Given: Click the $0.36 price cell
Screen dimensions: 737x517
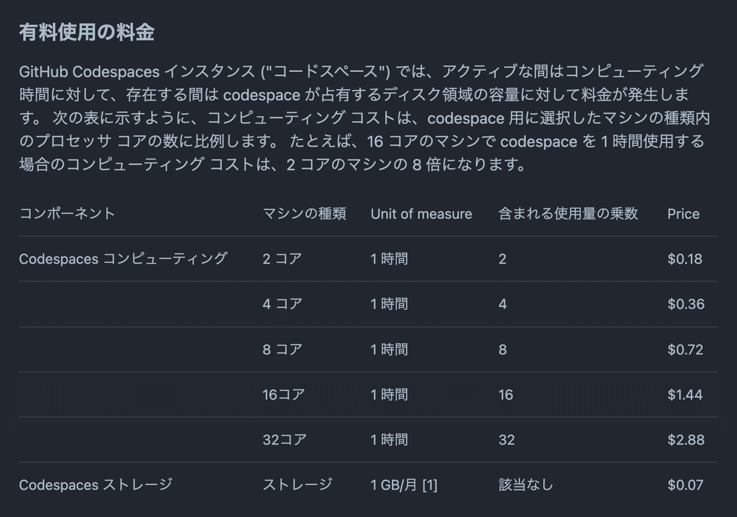Looking at the screenshot, I should tap(685, 304).
